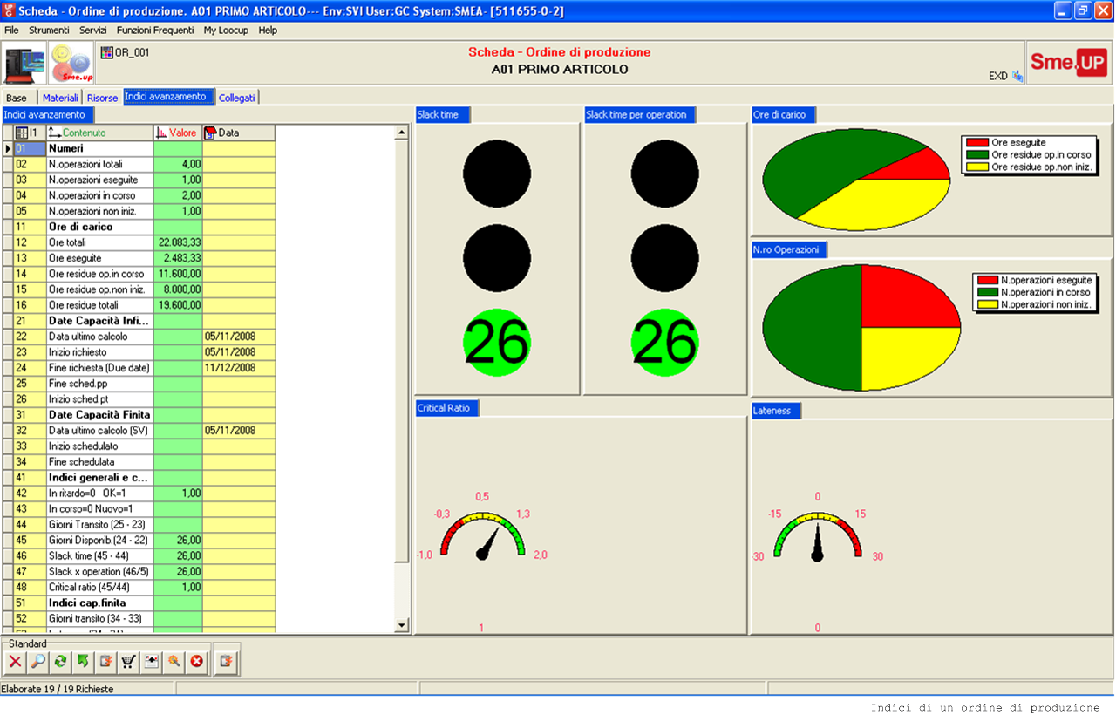
Task: Click the page with up arrow icon
Action: tap(152, 662)
